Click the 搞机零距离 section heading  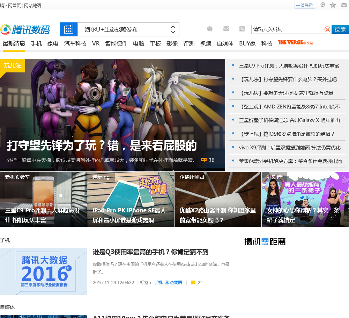(265, 241)
